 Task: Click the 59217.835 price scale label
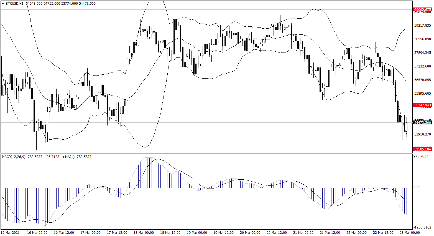(422, 26)
